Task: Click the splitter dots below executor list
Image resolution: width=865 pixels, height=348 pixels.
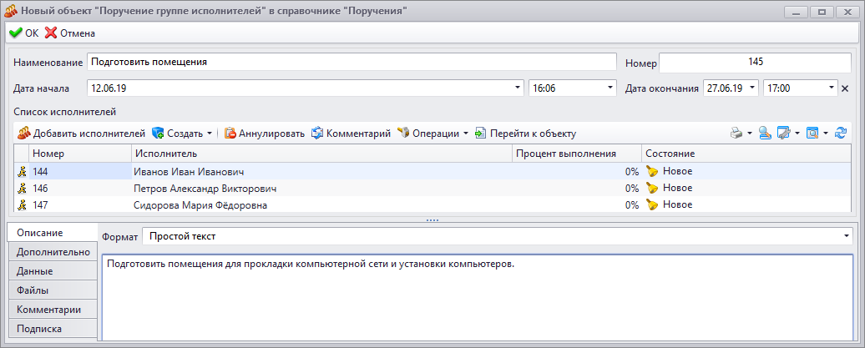Action: point(432,219)
